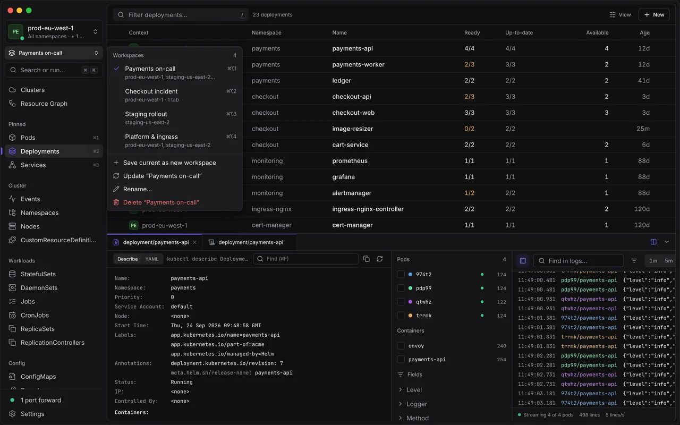680x425 pixels.
Task: Open CronJobs workloads
Action: (54, 315)
